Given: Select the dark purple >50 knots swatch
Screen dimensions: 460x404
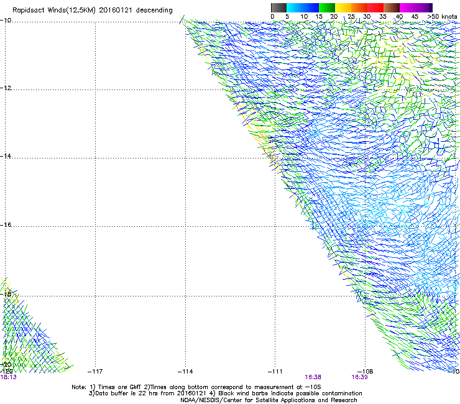Looking at the screenshot, I should [430, 7].
